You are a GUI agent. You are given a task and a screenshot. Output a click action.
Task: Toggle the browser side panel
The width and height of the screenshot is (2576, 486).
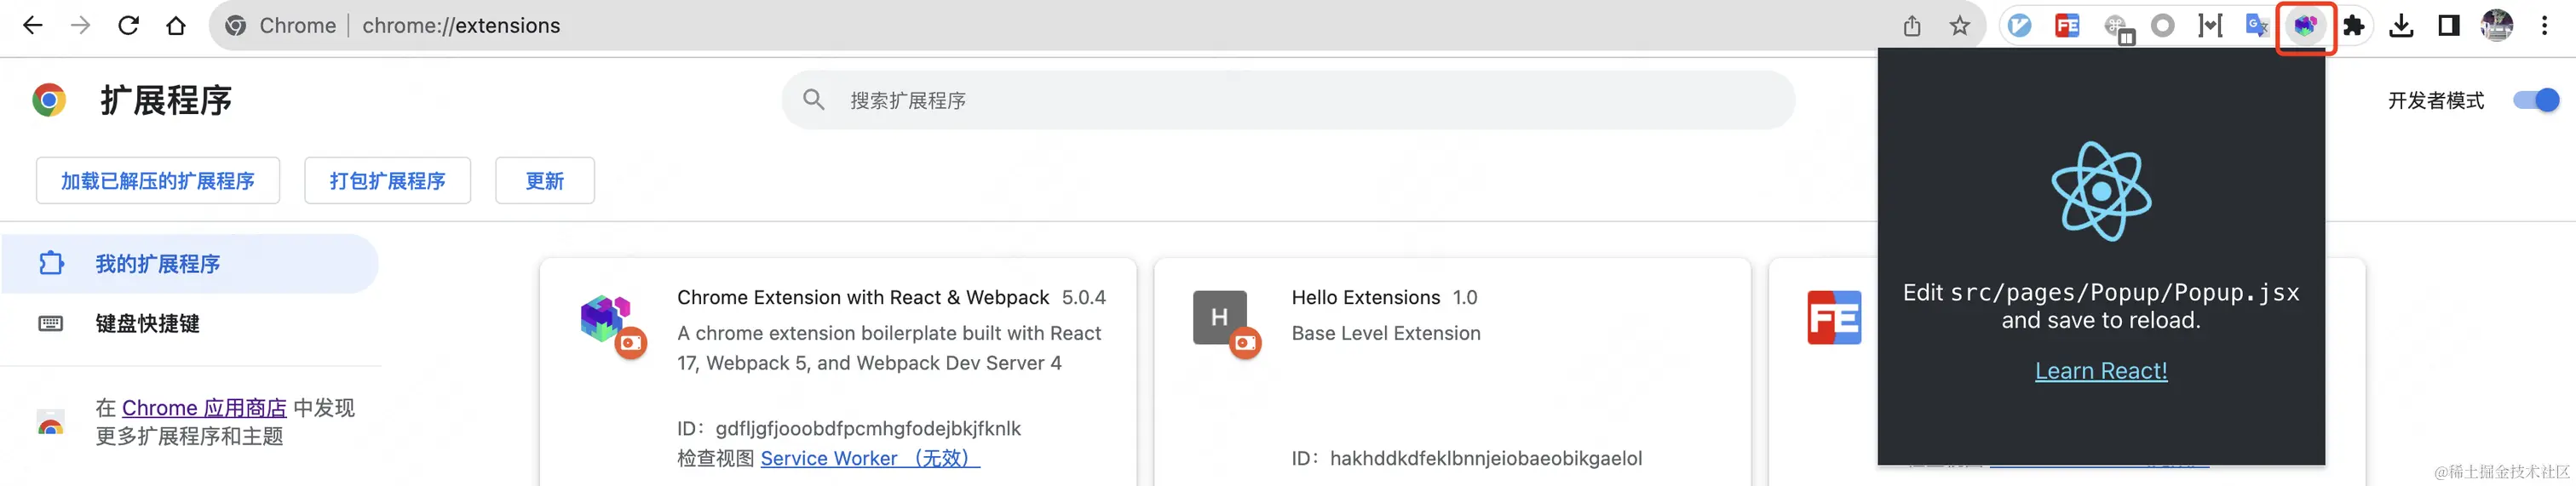click(2449, 25)
